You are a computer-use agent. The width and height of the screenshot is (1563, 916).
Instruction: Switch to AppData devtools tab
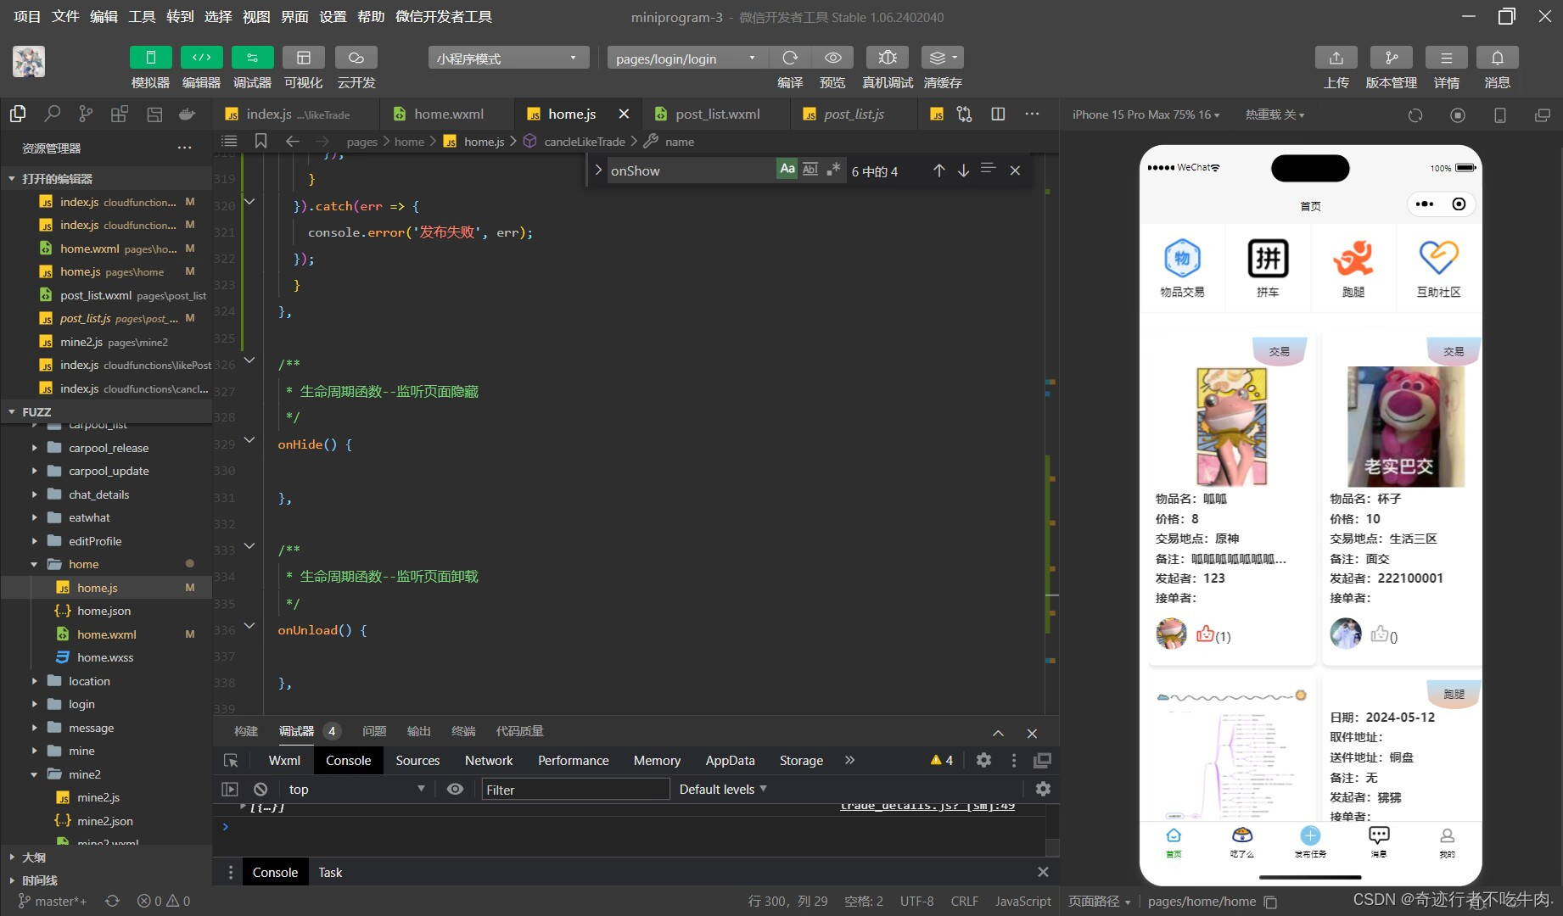(730, 761)
